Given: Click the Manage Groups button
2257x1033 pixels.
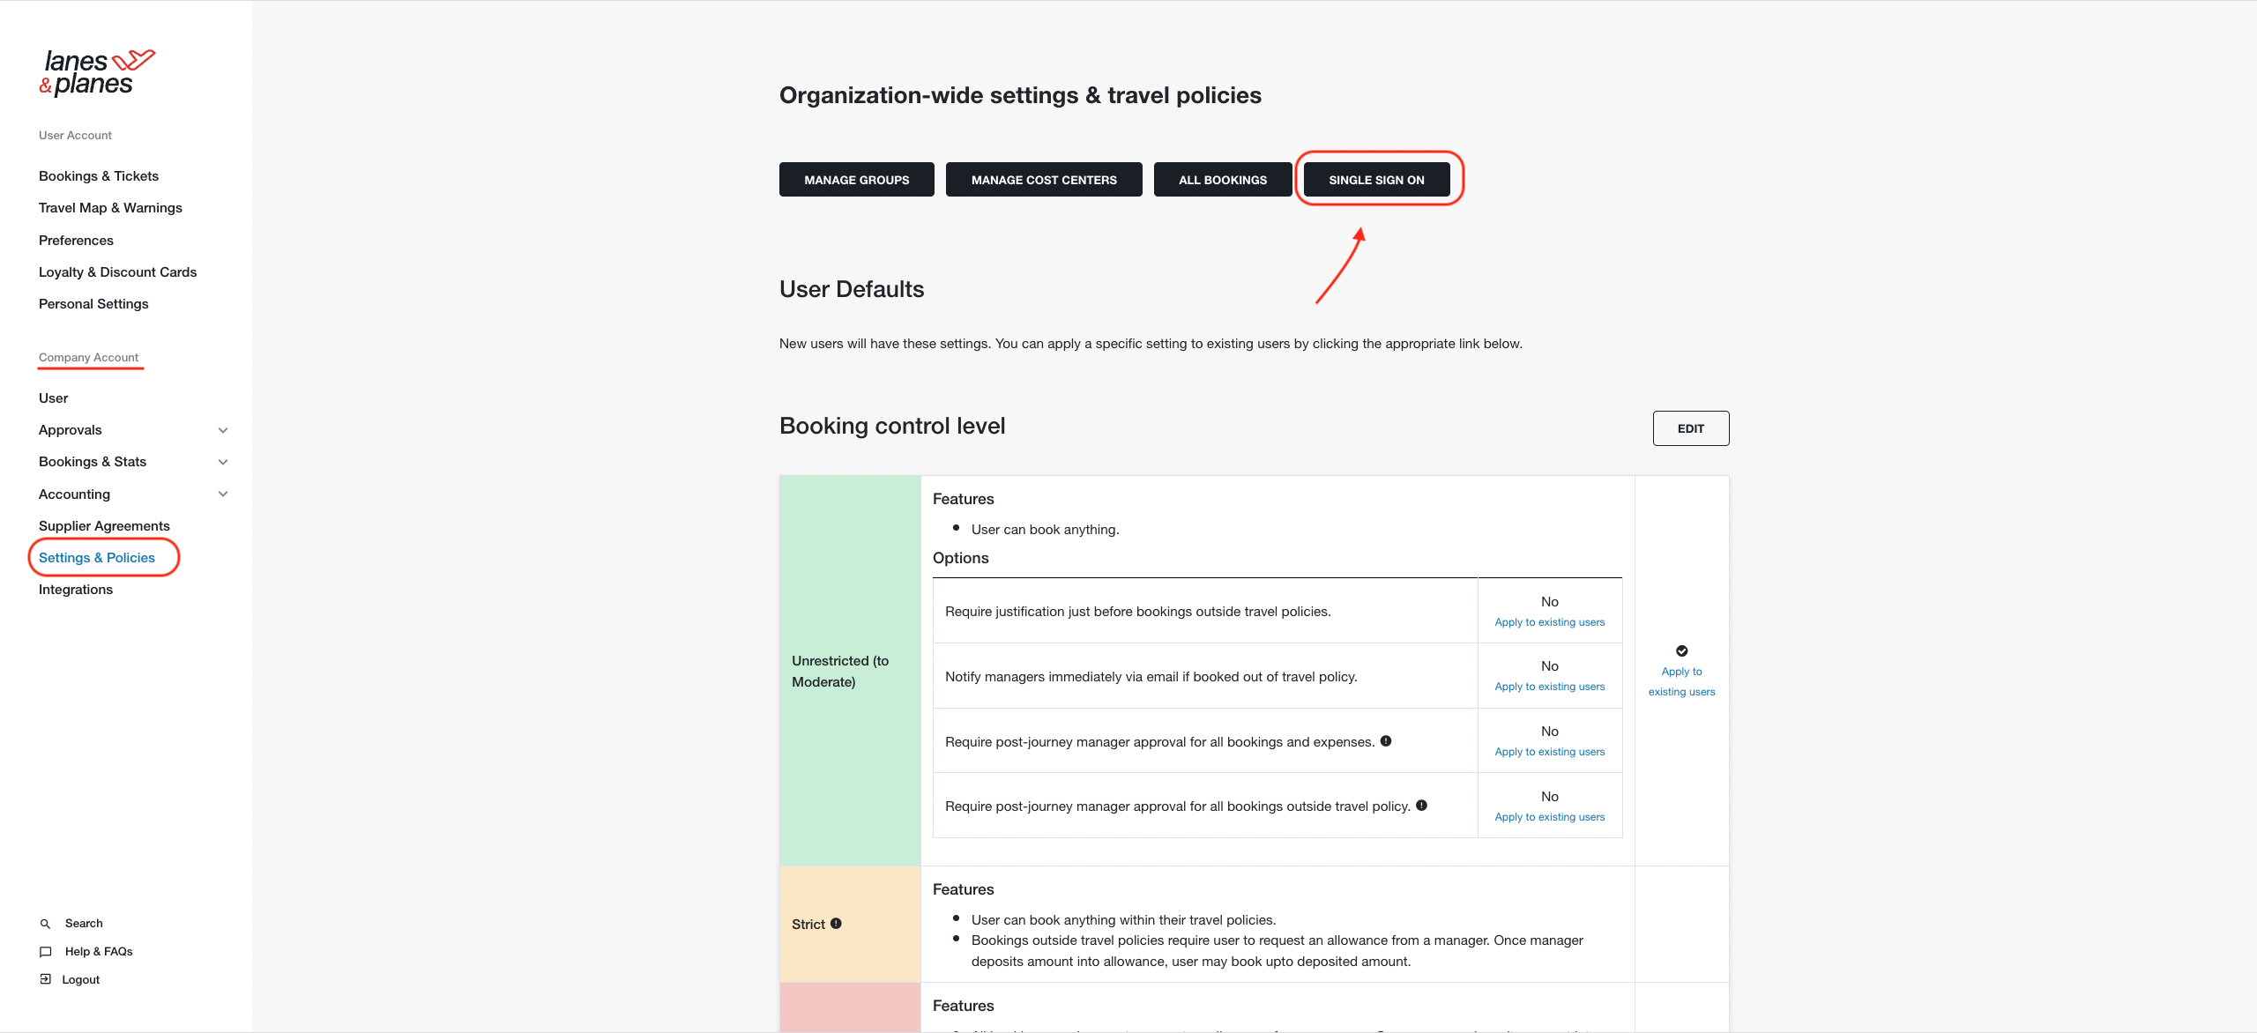Looking at the screenshot, I should coord(857,180).
